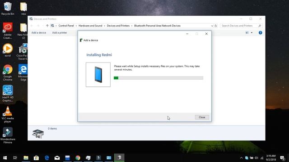Open Task View in taskbar
Screen dimensions: 289x162
coord(15,158)
